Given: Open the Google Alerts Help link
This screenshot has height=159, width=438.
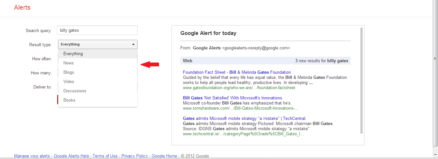Looking at the screenshot, I should point(71,156).
